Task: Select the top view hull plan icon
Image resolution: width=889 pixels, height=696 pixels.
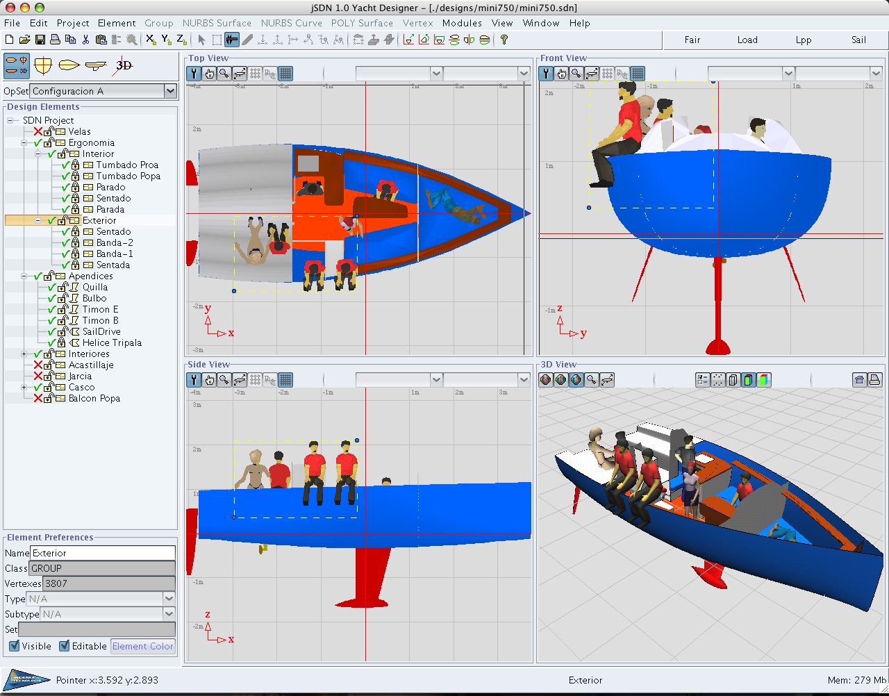Action: pyautogui.click(x=69, y=65)
